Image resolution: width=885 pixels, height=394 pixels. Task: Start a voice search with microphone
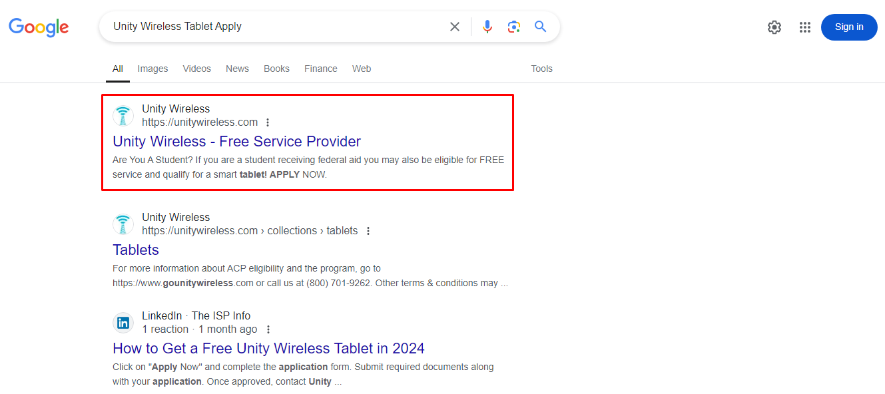(x=487, y=27)
